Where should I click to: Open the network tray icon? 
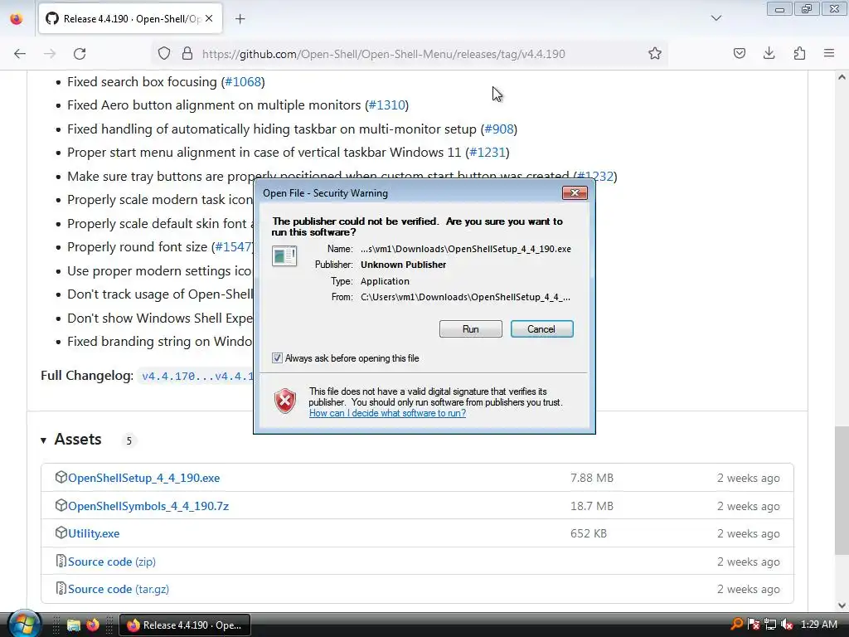pyautogui.click(x=770, y=625)
